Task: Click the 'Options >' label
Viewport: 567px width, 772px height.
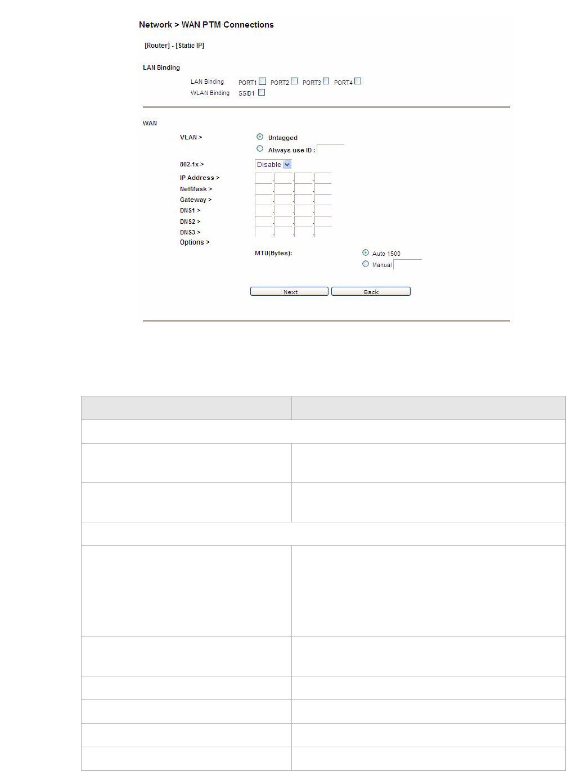Action: pyautogui.click(x=195, y=242)
